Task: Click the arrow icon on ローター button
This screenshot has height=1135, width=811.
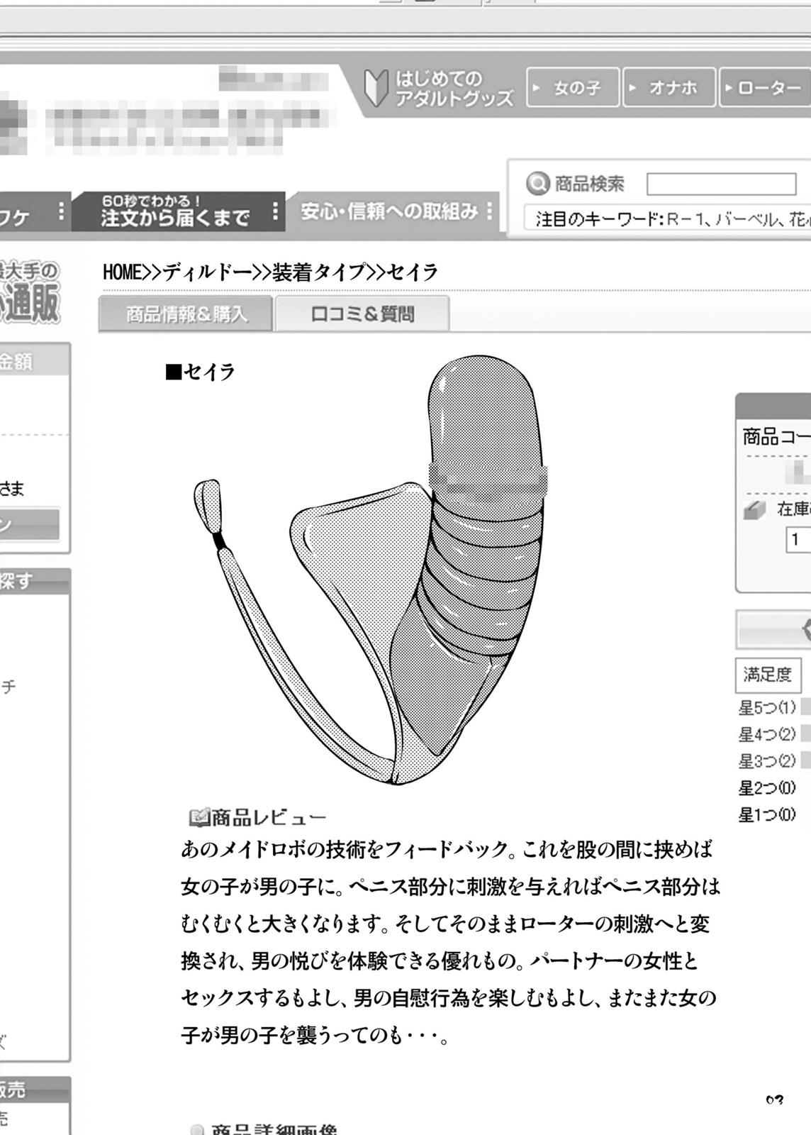Action: [x=728, y=88]
